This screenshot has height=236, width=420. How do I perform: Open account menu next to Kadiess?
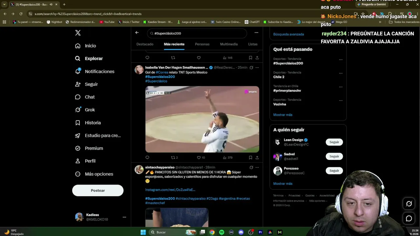click(x=124, y=217)
